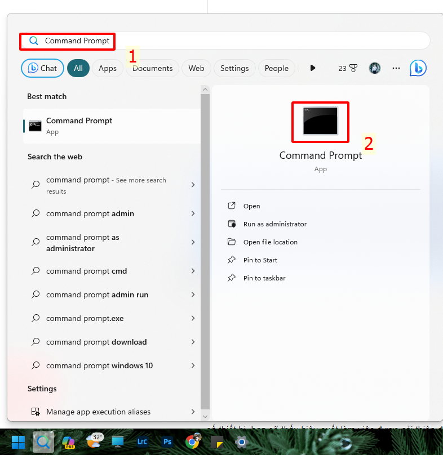Screen dimensions: 443x455
Task: Open 'Manage app execution aliases' setting
Action: click(x=112, y=412)
